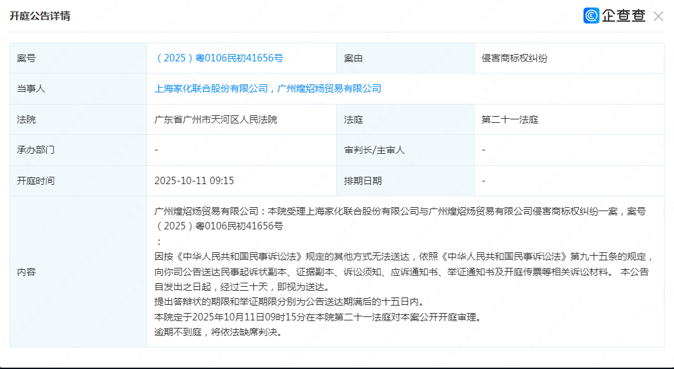
Task: Open 广州煌炤炀贸易有限公司 company link
Action: (x=330, y=88)
